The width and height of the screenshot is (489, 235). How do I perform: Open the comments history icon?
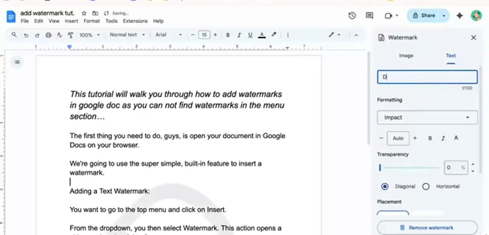pyautogui.click(x=369, y=16)
